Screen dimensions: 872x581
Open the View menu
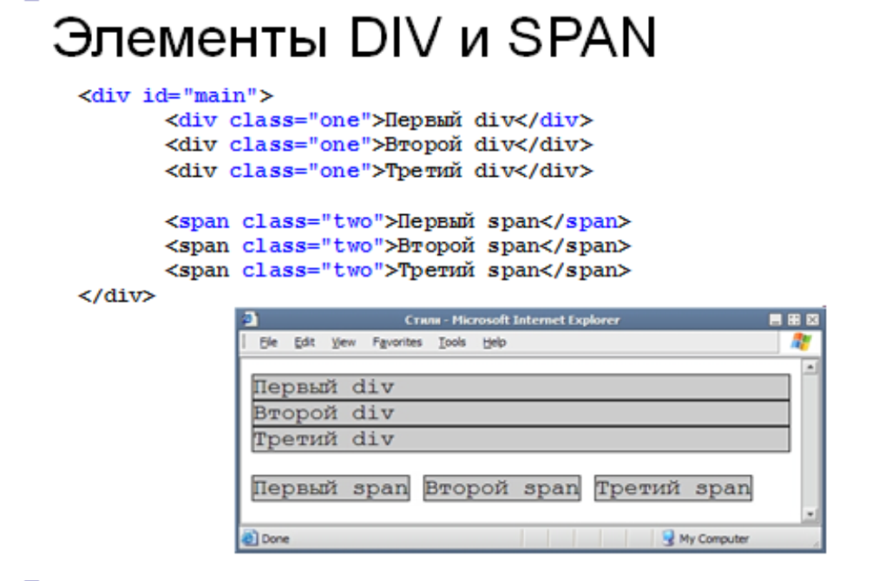click(x=343, y=343)
